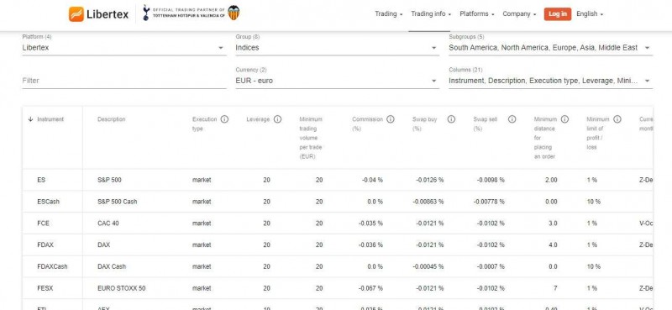
Task: Expand the Columns selection dropdown
Action: (551, 81)
